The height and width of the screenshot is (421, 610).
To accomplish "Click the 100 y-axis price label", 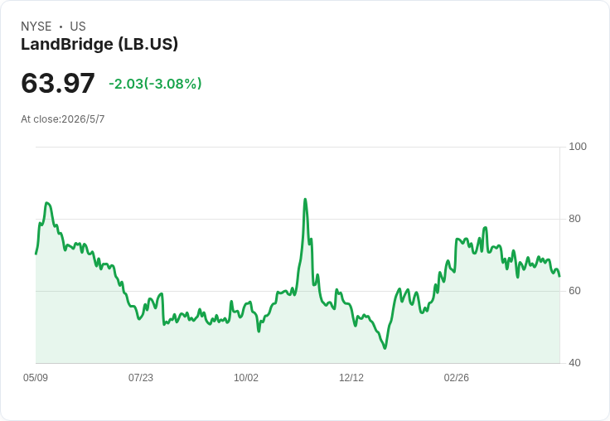I will point(578,147).
